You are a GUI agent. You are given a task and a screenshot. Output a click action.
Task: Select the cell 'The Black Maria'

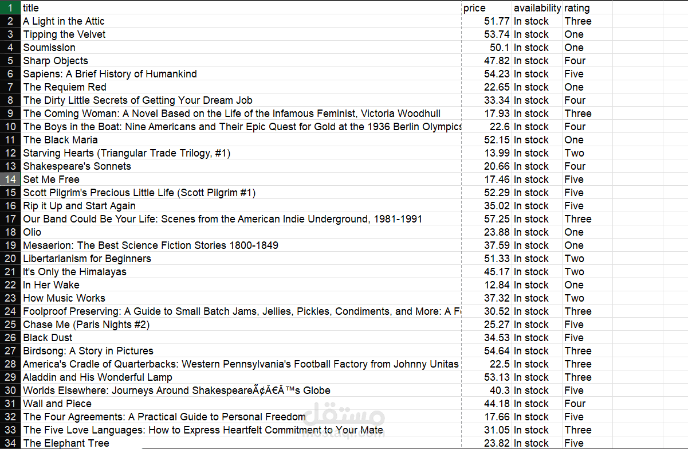click(x=242, y=140)
